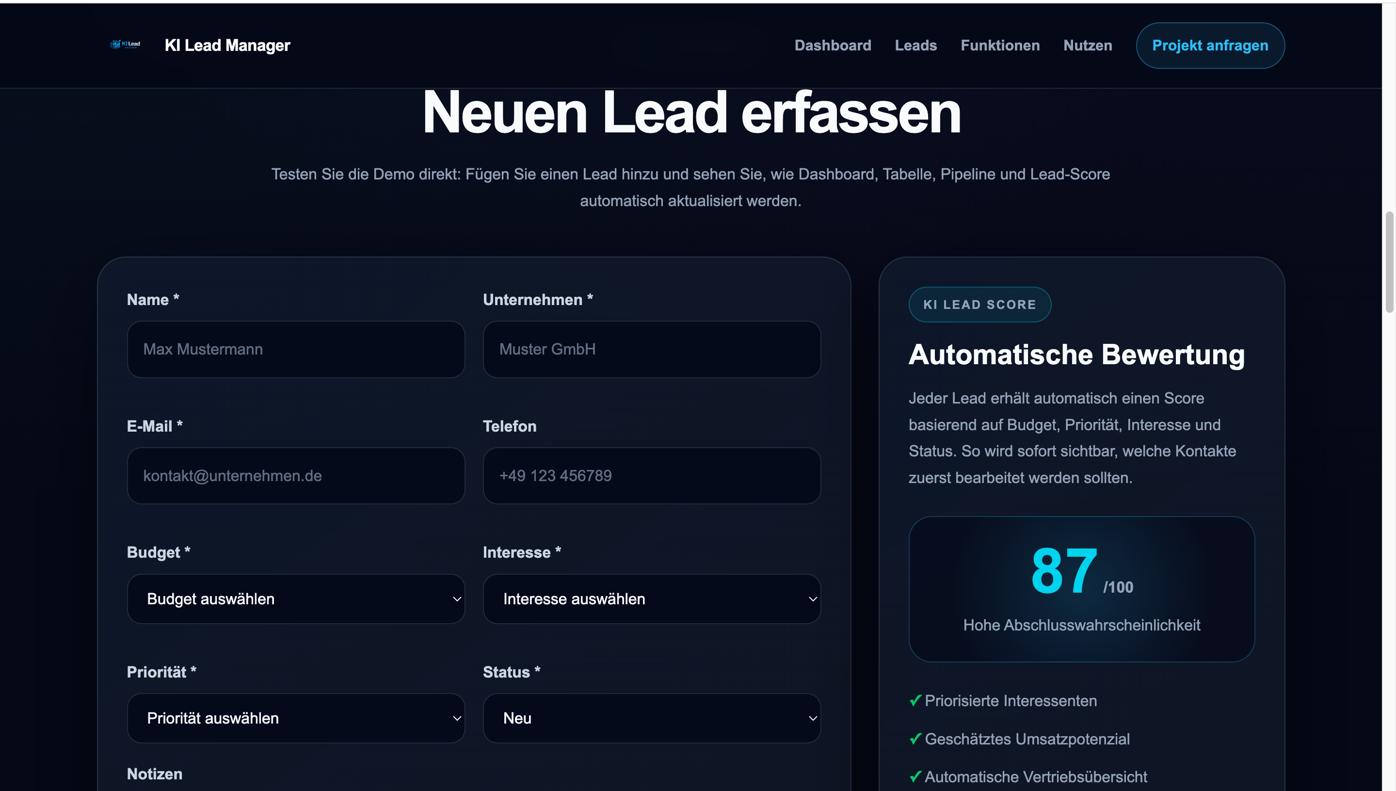
Task: Click the Interesse * label
Action: point(522,552)
